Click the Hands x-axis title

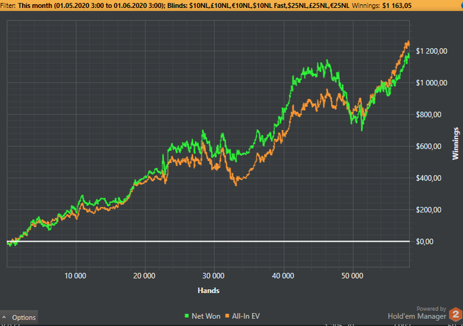click(208, 290)
